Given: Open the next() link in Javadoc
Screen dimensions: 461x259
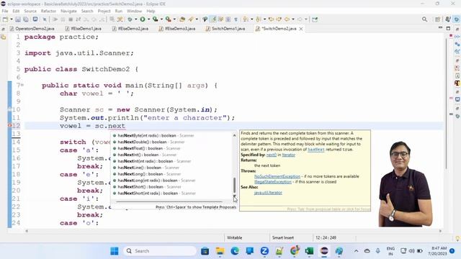Looking at the screenshot, I should 271,155.
